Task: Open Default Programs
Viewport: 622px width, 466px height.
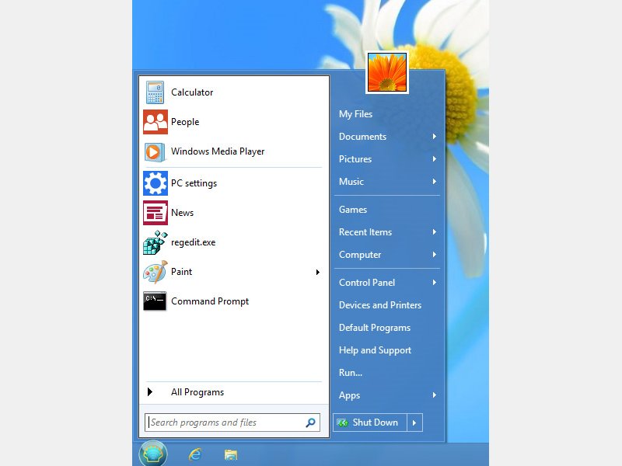Action: [x=375, y=328]
